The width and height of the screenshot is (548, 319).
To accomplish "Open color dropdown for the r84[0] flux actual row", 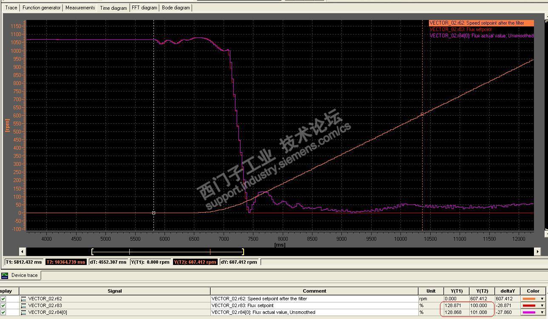I will click(542, 312).
